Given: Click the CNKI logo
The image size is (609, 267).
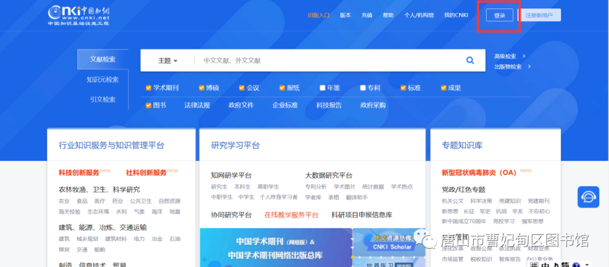Looking at the screenshot, I should (78, 16).
